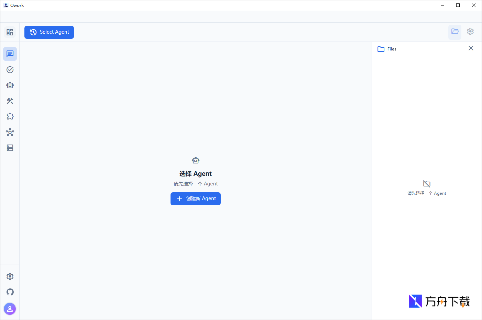Open the purple user profile avatar
The image size is (482, 320).
tap(10, 309)
